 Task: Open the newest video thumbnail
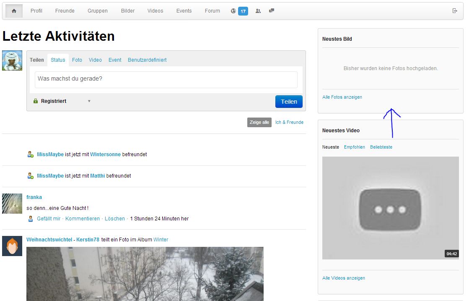pos(390,208)
